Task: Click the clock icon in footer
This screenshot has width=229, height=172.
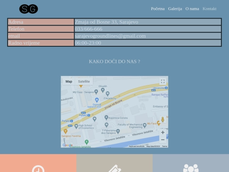Action: [x=38, y=169]
